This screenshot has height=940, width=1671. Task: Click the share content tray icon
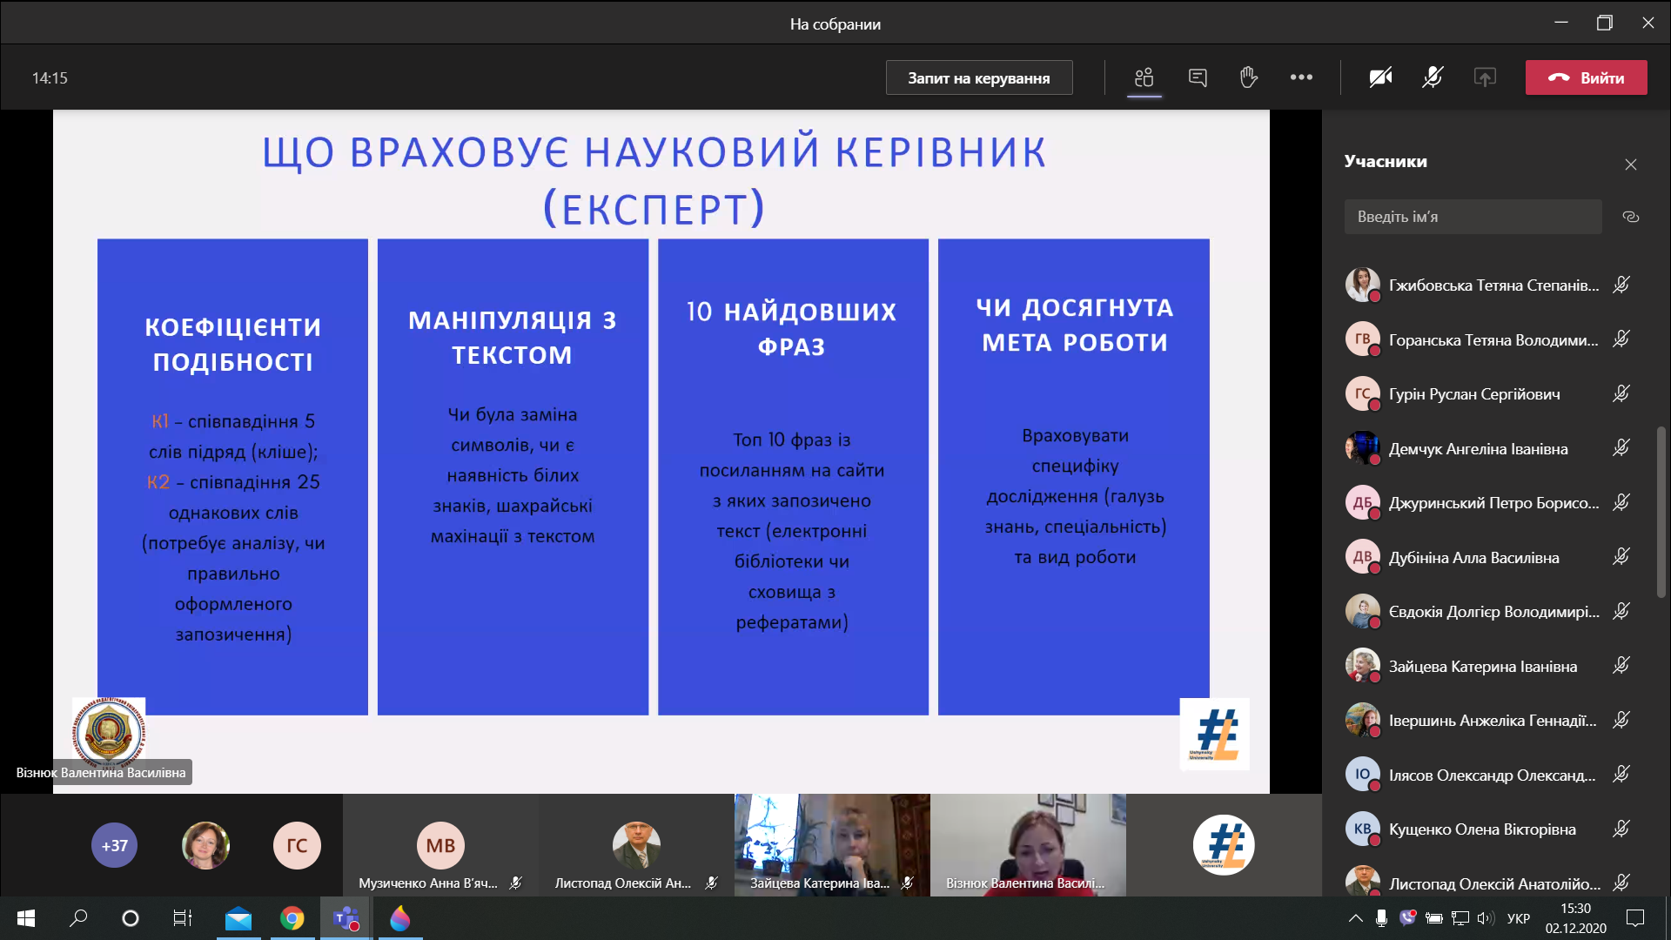[1485, 77]
